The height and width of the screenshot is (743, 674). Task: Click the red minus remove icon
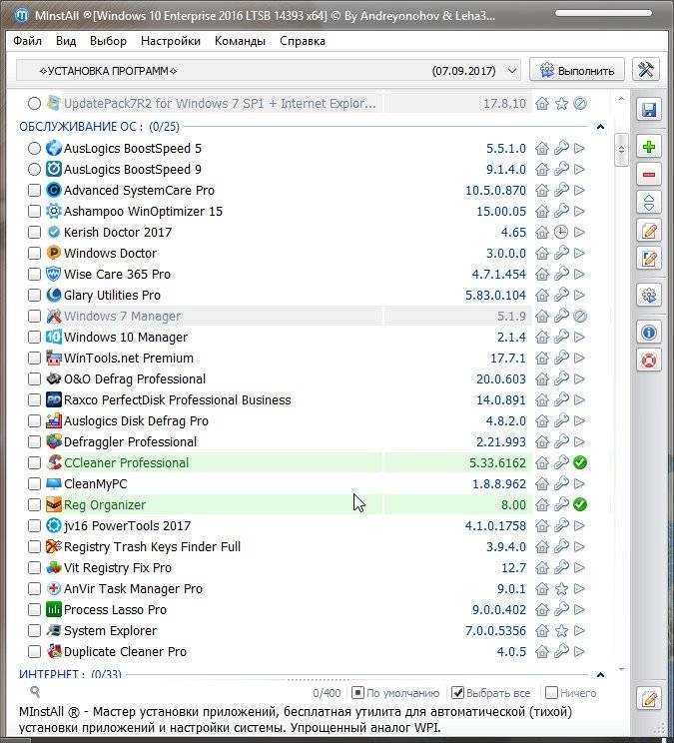tap(648, 175)
